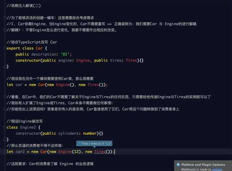Click the class name Car in export class line
Screen dimensions: 232x171
[x=39, y=48]
